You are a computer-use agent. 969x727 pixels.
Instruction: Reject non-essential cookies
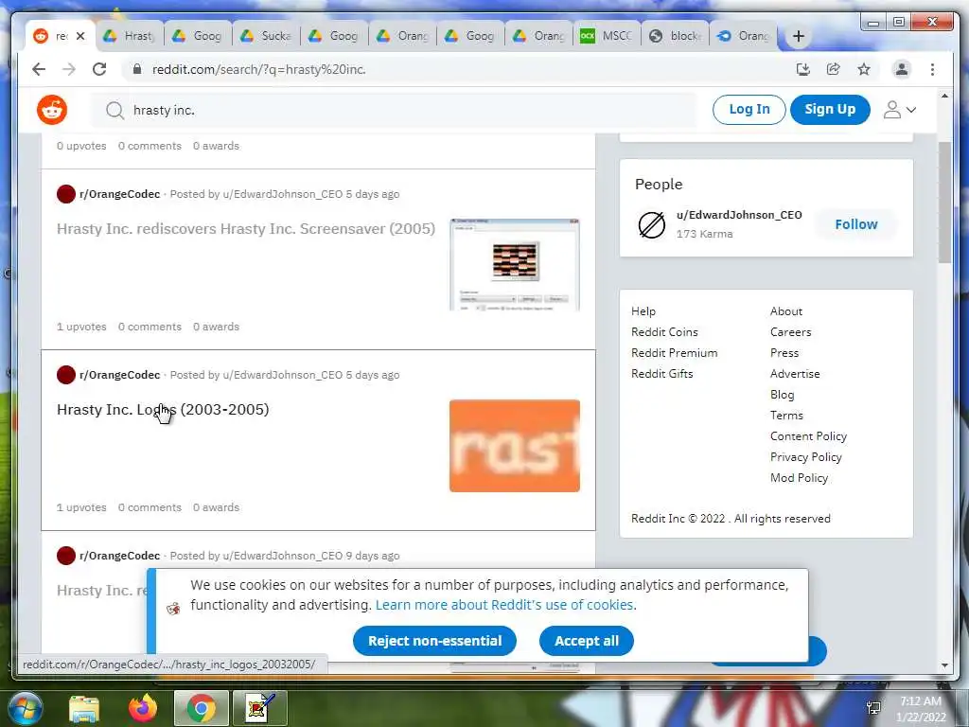pos(434,641)
